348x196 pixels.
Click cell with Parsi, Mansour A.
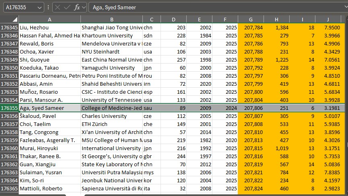[x=50, y=100]
